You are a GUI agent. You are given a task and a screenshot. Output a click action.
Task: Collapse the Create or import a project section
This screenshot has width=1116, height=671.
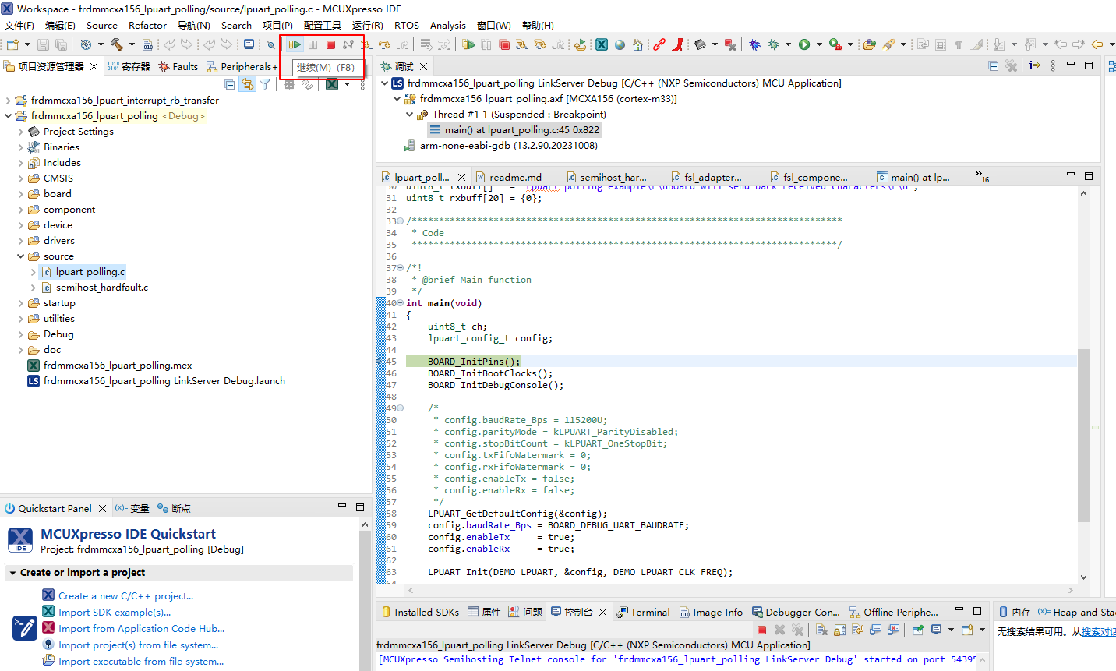12,573
